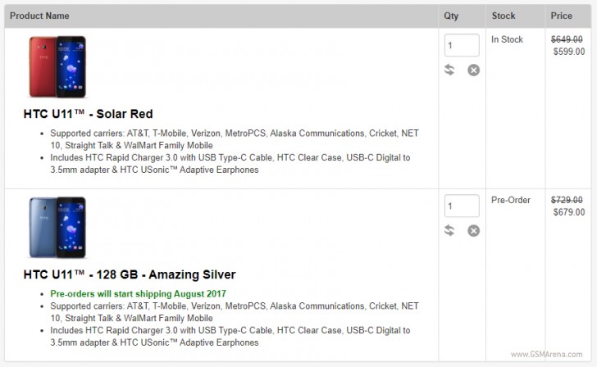Focus the quantity field for Amazing Silver
The height and width of the screenshot is (367, 597).
coord(462,206)
